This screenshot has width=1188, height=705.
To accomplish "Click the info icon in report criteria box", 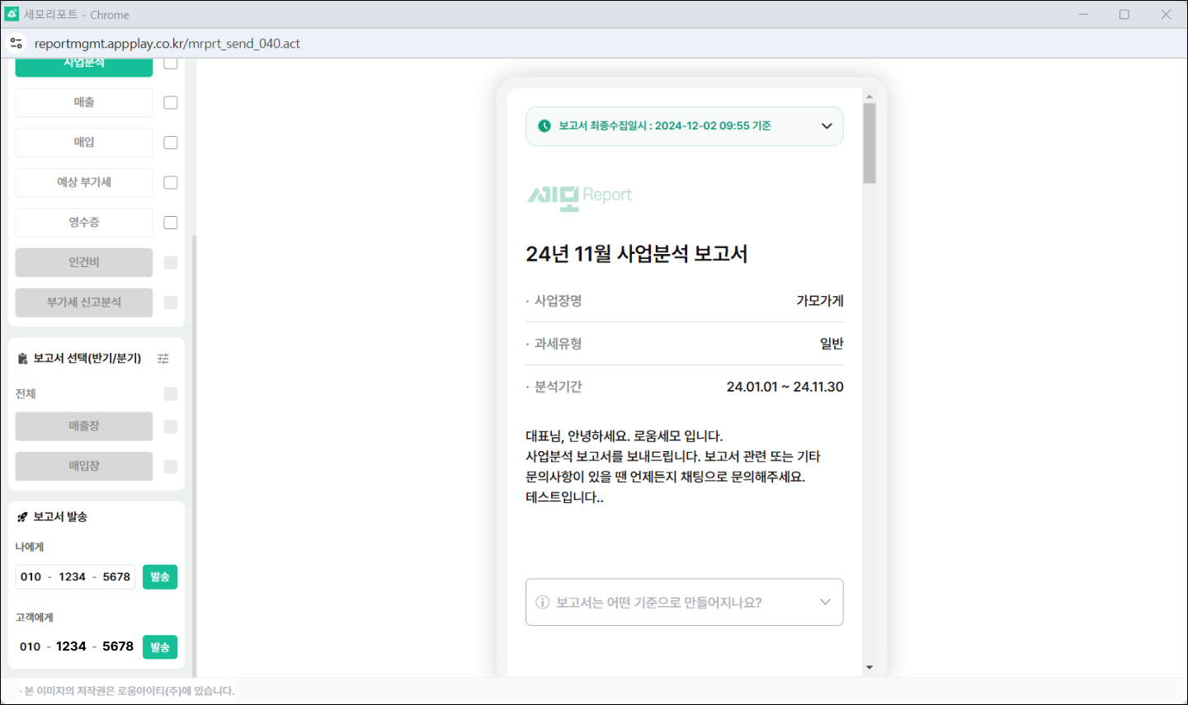I will click(x=543, y=603).
